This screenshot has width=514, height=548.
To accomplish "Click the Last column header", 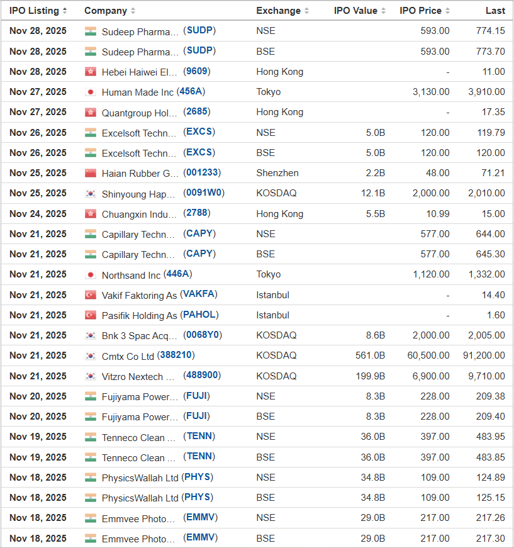I will pos(495,11).
